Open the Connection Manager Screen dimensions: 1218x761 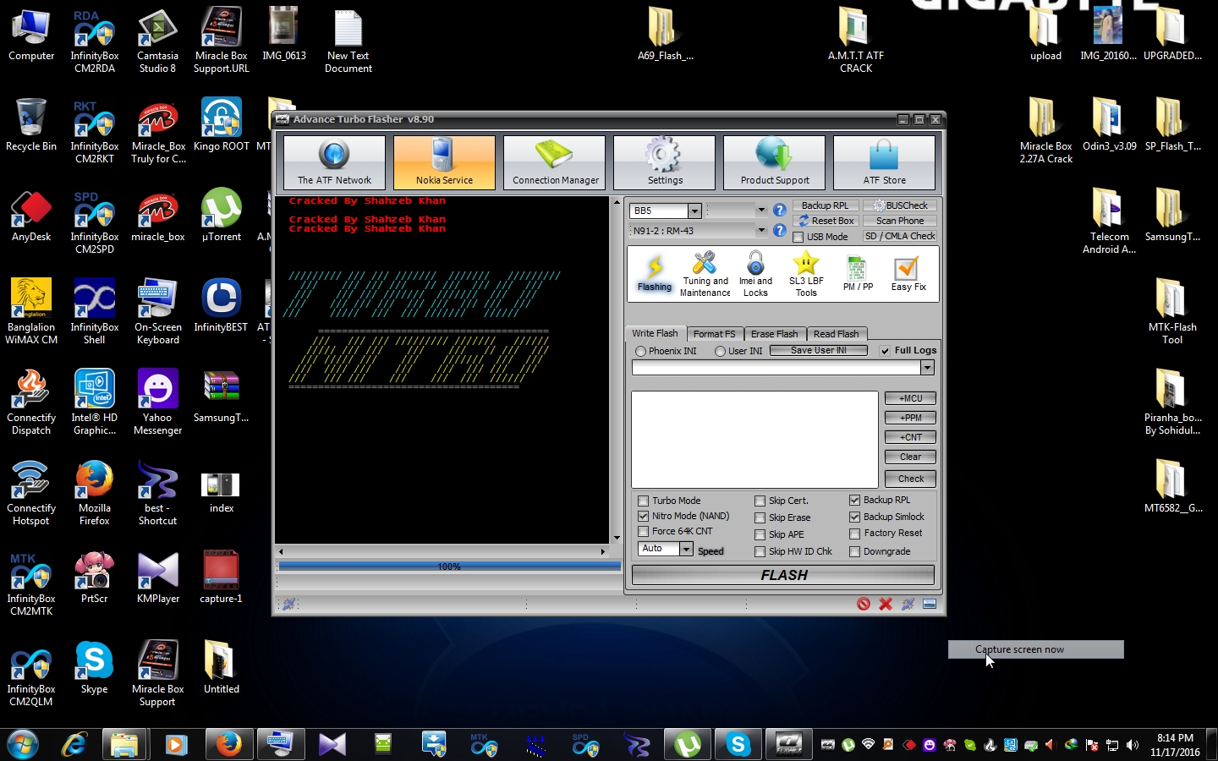click(555, 162)
